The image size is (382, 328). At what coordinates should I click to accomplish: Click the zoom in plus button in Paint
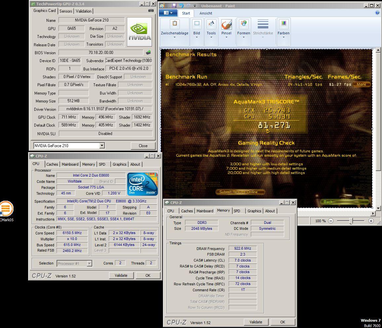click(x=371, y=221)
